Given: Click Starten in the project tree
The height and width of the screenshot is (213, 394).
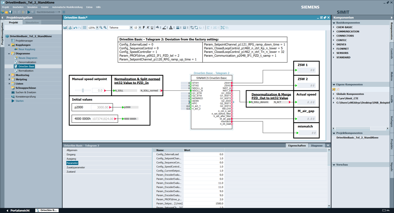Looking at the screenshot, I should (19, 101).
